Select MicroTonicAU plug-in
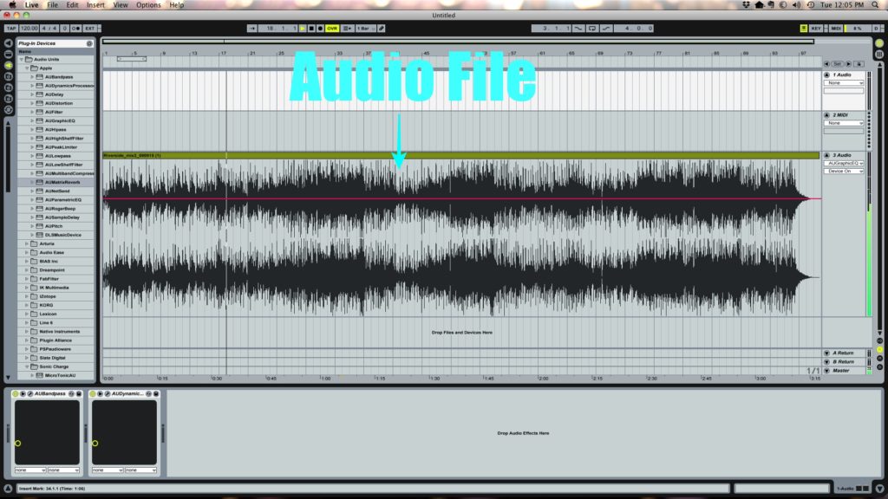Screen dimensions: 888x499 (x=60, y=375)
